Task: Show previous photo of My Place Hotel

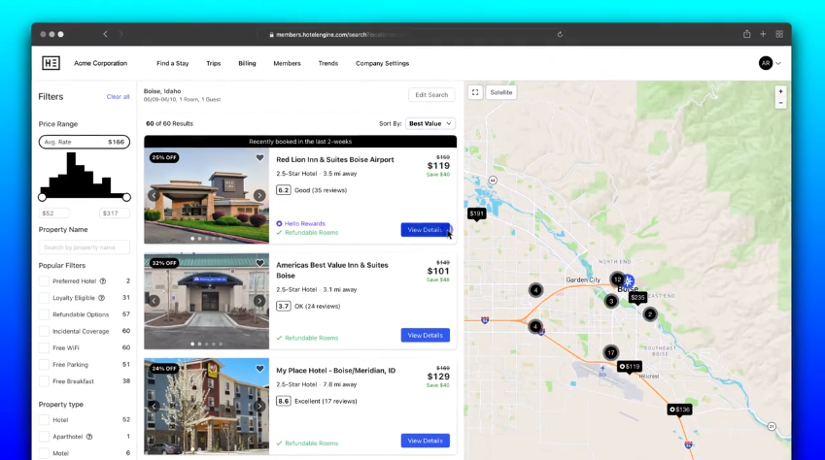Action: point(154,406)
